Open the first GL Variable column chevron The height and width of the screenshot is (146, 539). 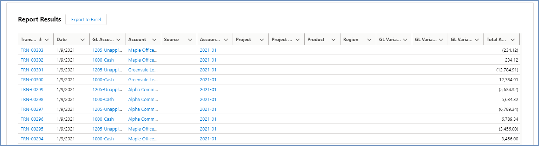pyautogui.click(x=405, y=40)
